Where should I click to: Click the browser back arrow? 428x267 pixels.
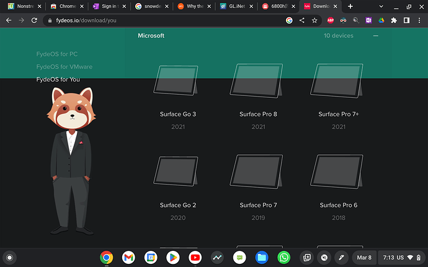[x=9, y=20]
